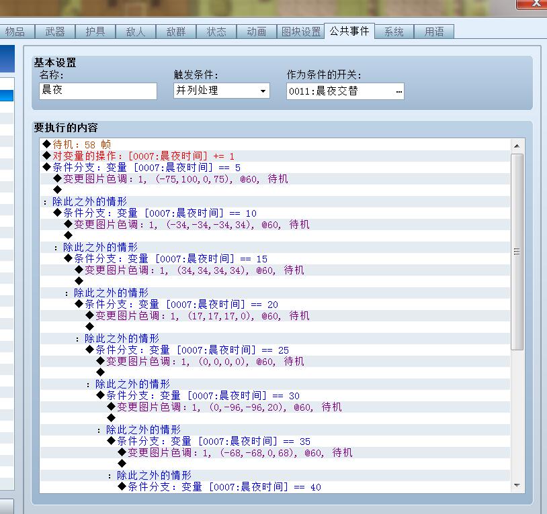547x514 pixels.
Task: Select conditional branch 晨夜时间 == 40
Action: click(275, 487)
